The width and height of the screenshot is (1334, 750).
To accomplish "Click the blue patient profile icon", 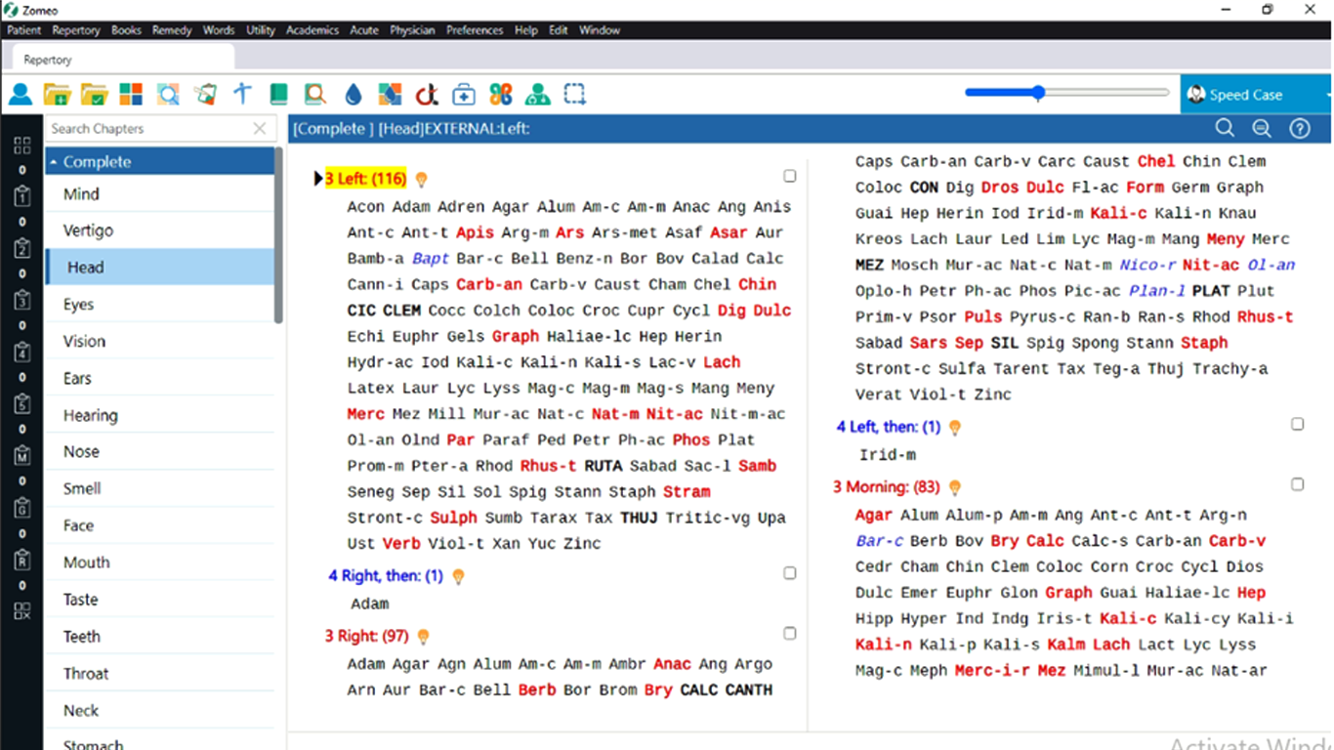I will pos(21,95).
